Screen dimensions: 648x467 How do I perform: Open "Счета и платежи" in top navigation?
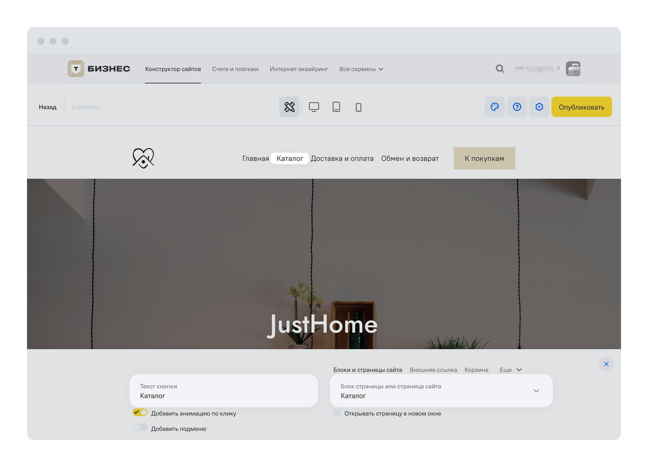[235, 69]
